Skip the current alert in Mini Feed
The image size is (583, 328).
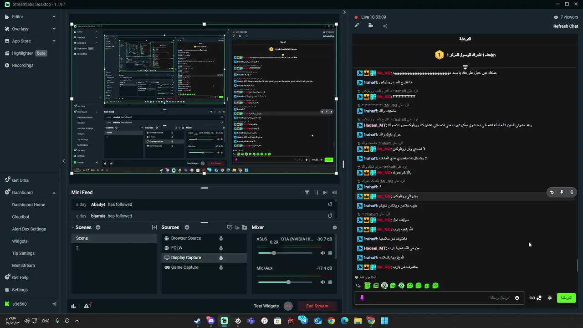click(325, 193)
